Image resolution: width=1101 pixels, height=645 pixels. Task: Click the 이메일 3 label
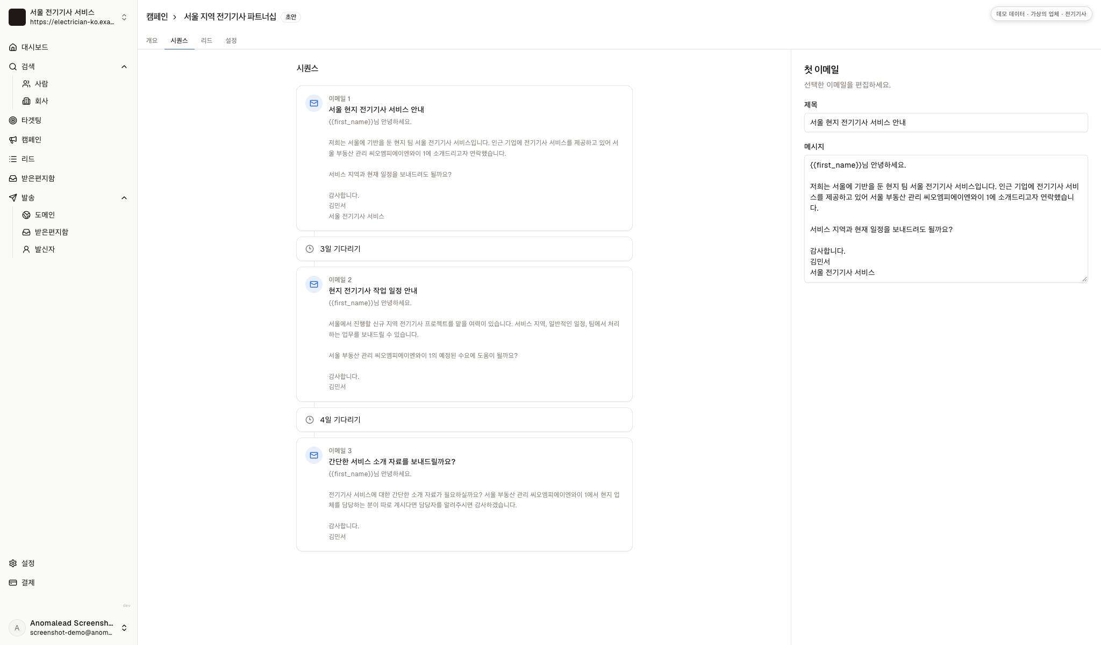coord(340,450)
